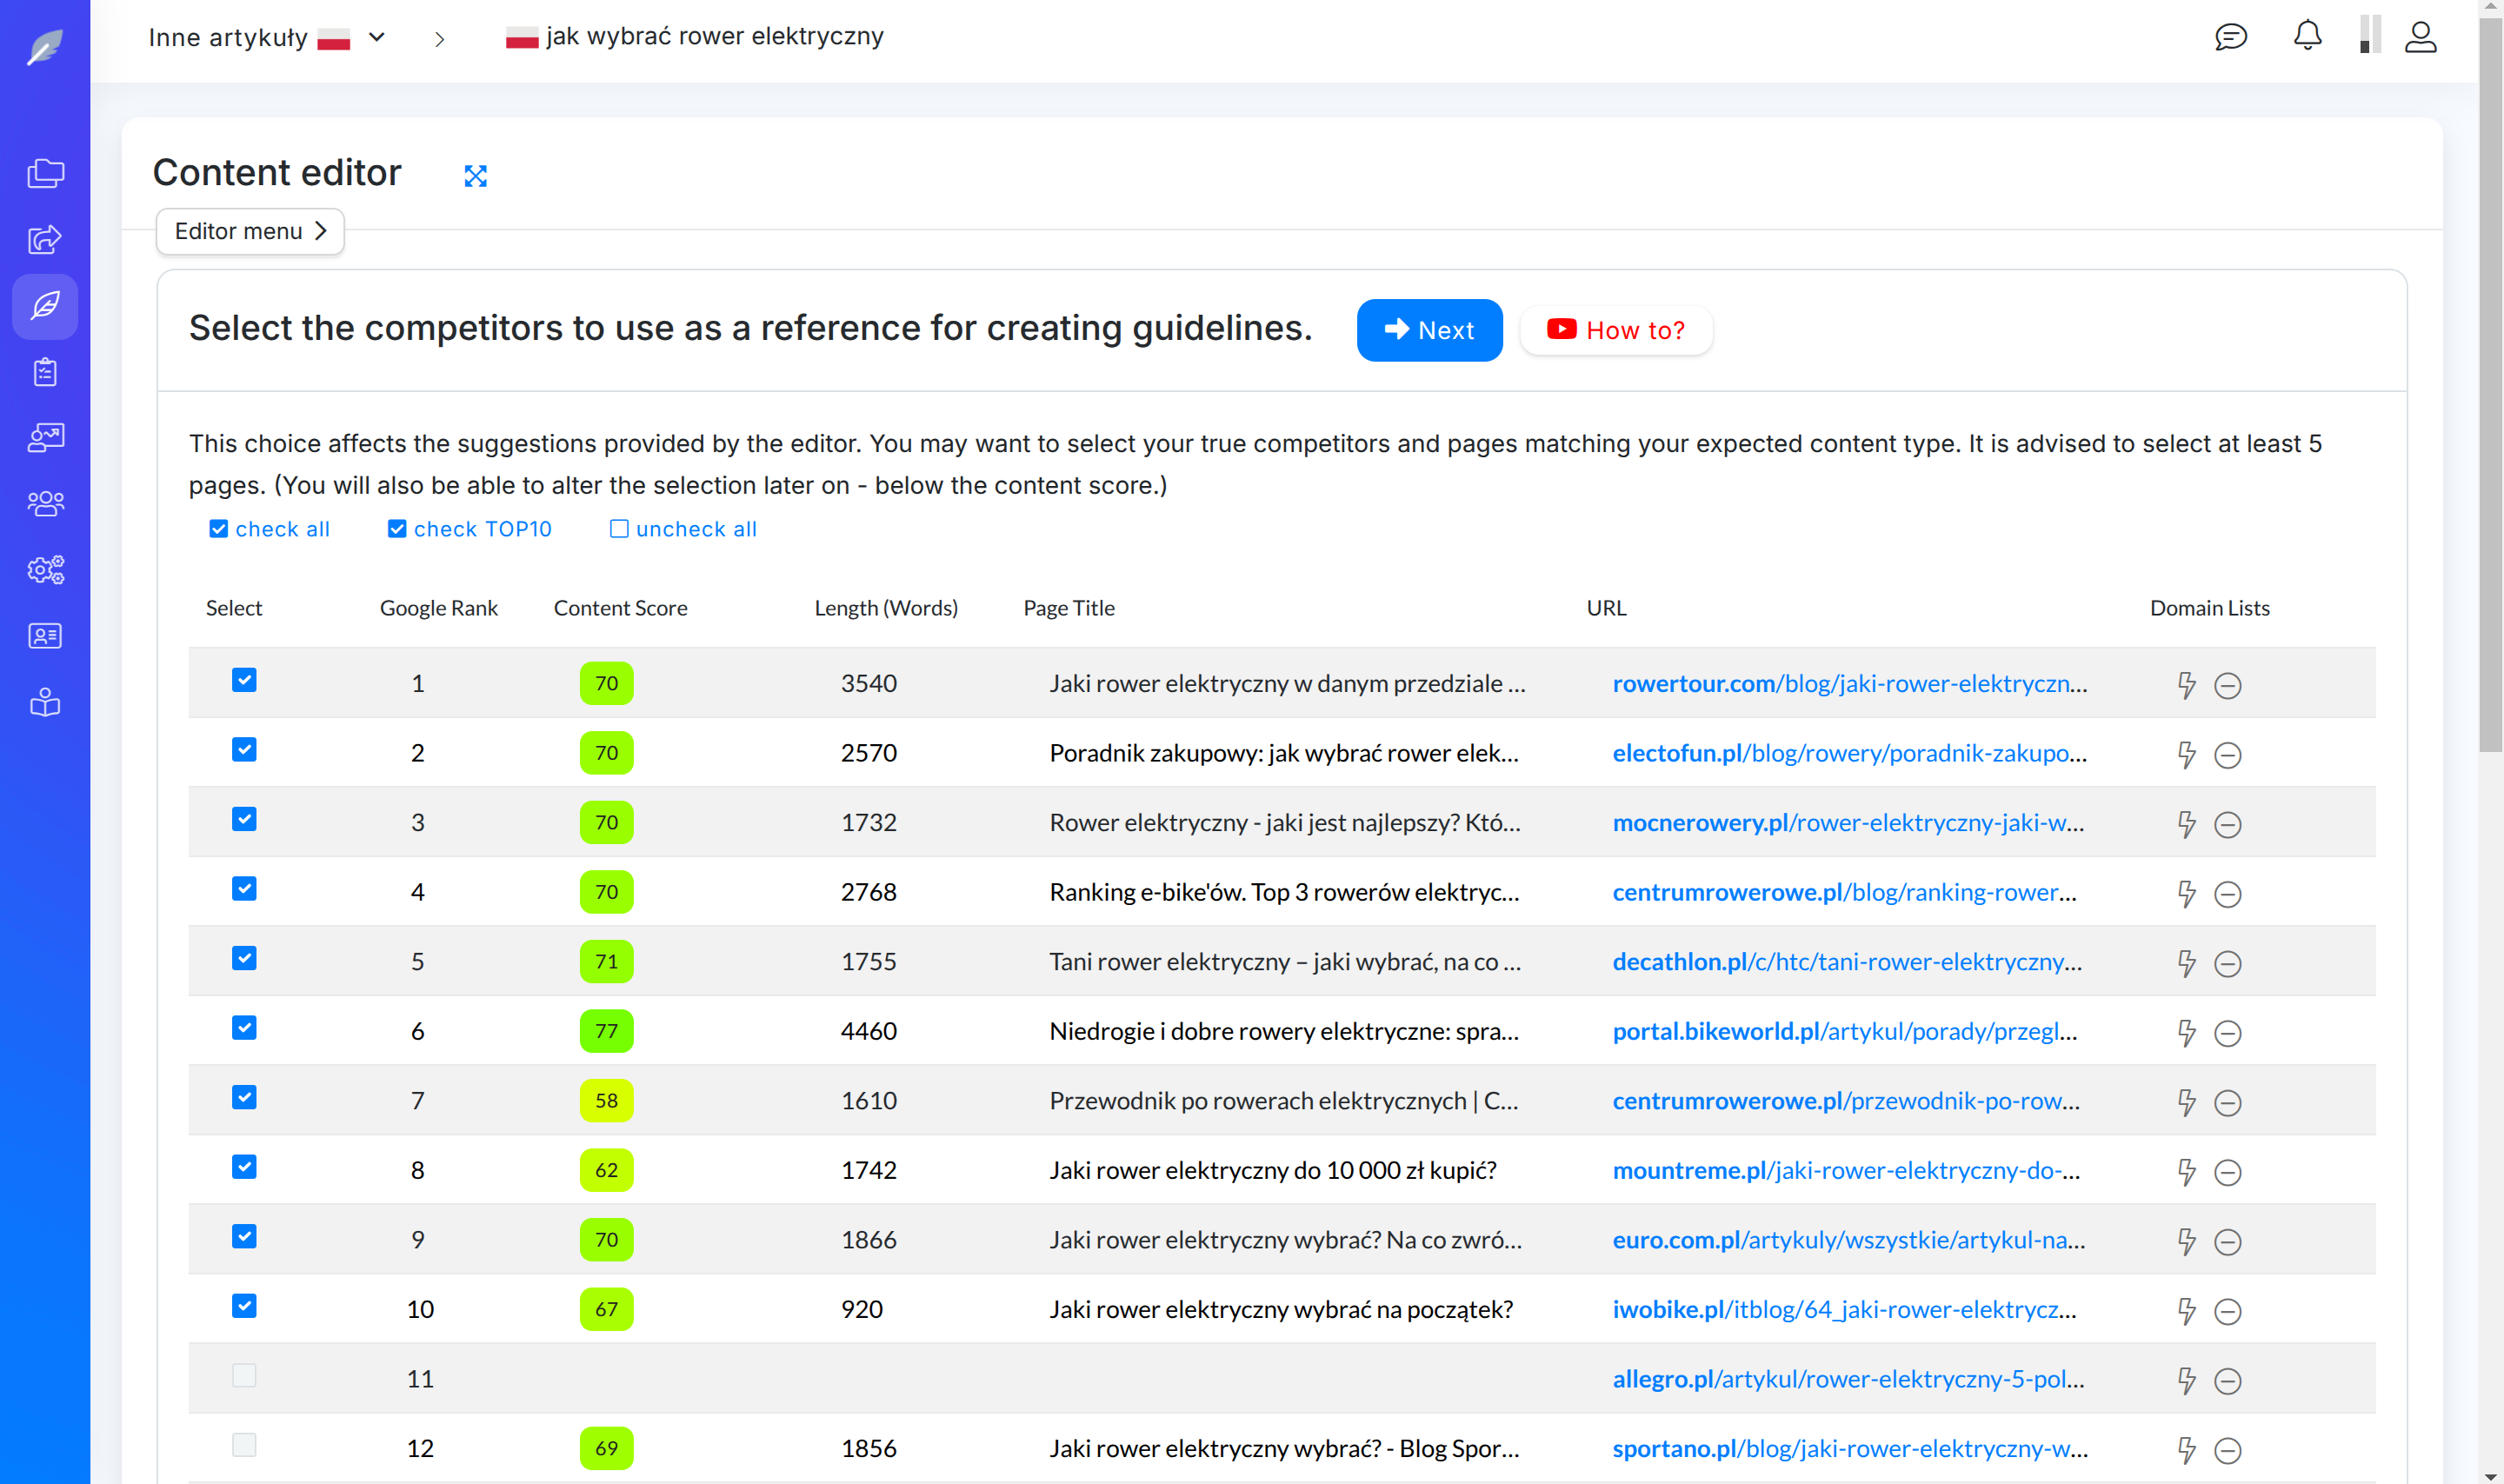The width and height of the screenshot is (2504, 1484).
Task: Click the blue Next button
Action: click(1429, 330)
